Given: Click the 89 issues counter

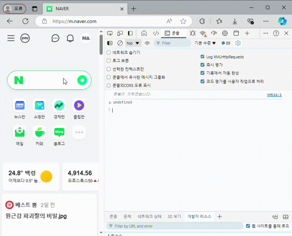Looking at the screenshot, I should tap(226, 43).
